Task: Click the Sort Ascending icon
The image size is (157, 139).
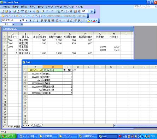Action: [x=68, y=11]
